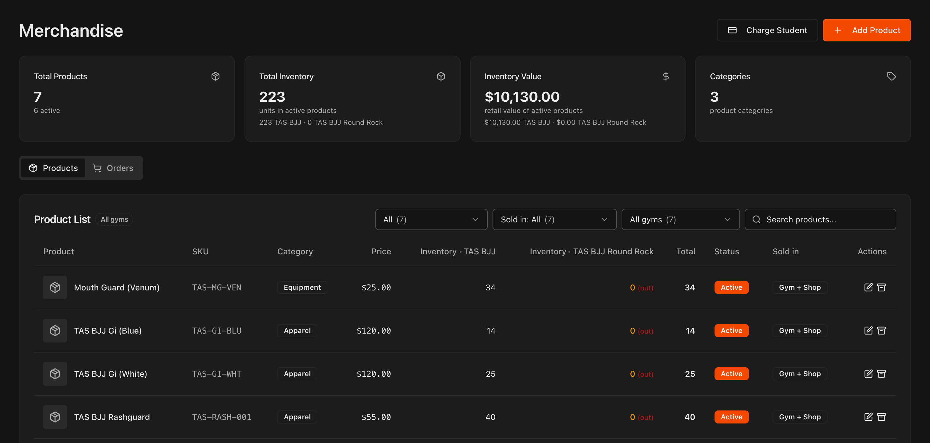Click the dollar icon on Inventory Value card

[666, 76]
